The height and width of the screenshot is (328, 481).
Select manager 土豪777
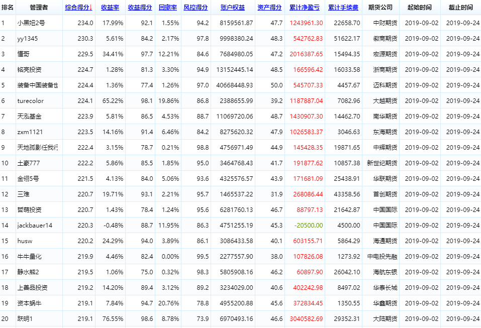(29, 163)
